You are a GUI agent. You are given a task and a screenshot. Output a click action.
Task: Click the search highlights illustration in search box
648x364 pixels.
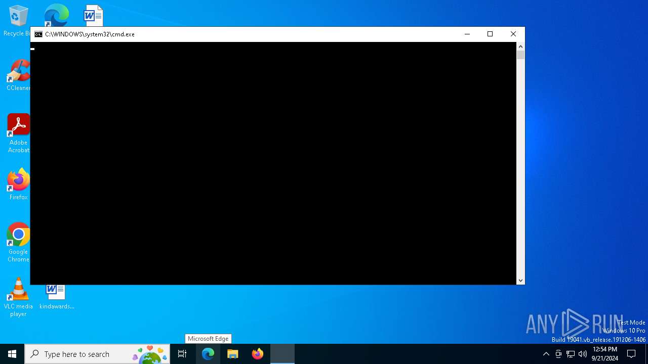click(x=150, y=354)
